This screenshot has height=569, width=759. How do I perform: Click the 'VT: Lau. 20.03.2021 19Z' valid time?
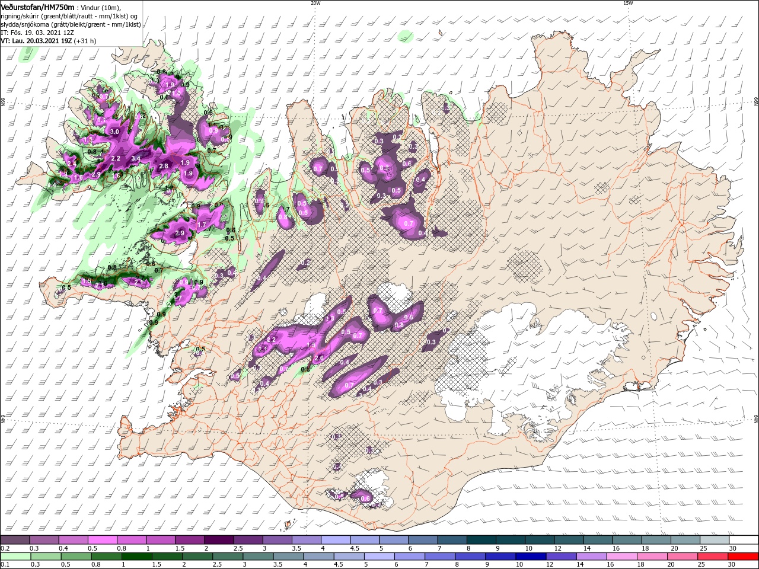pyautogui.click(x=36, y=41)
